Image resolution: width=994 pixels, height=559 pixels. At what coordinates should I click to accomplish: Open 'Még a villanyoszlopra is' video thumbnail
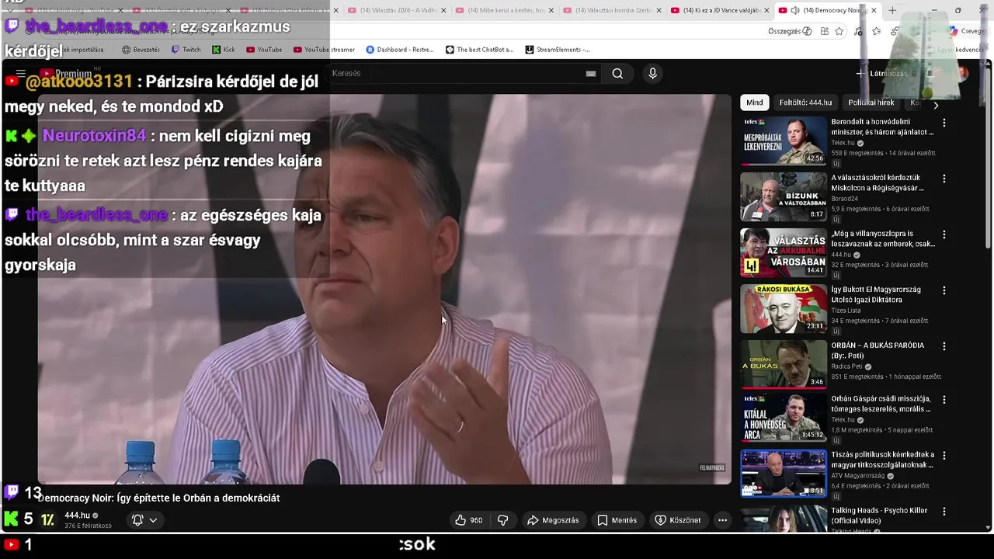click(x=783, y=252)
